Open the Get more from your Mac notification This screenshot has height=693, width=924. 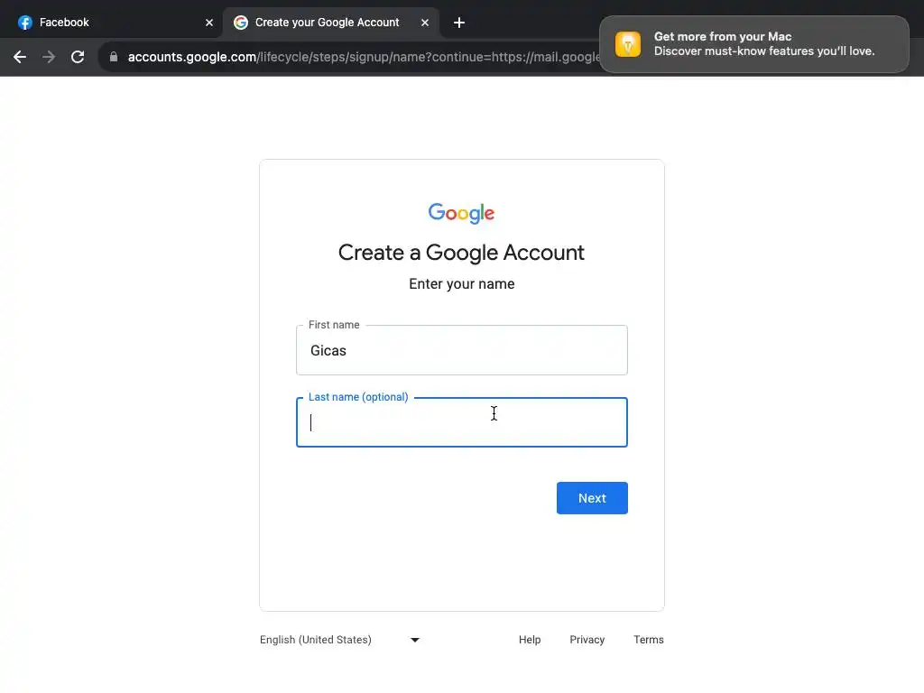[753, 44]
